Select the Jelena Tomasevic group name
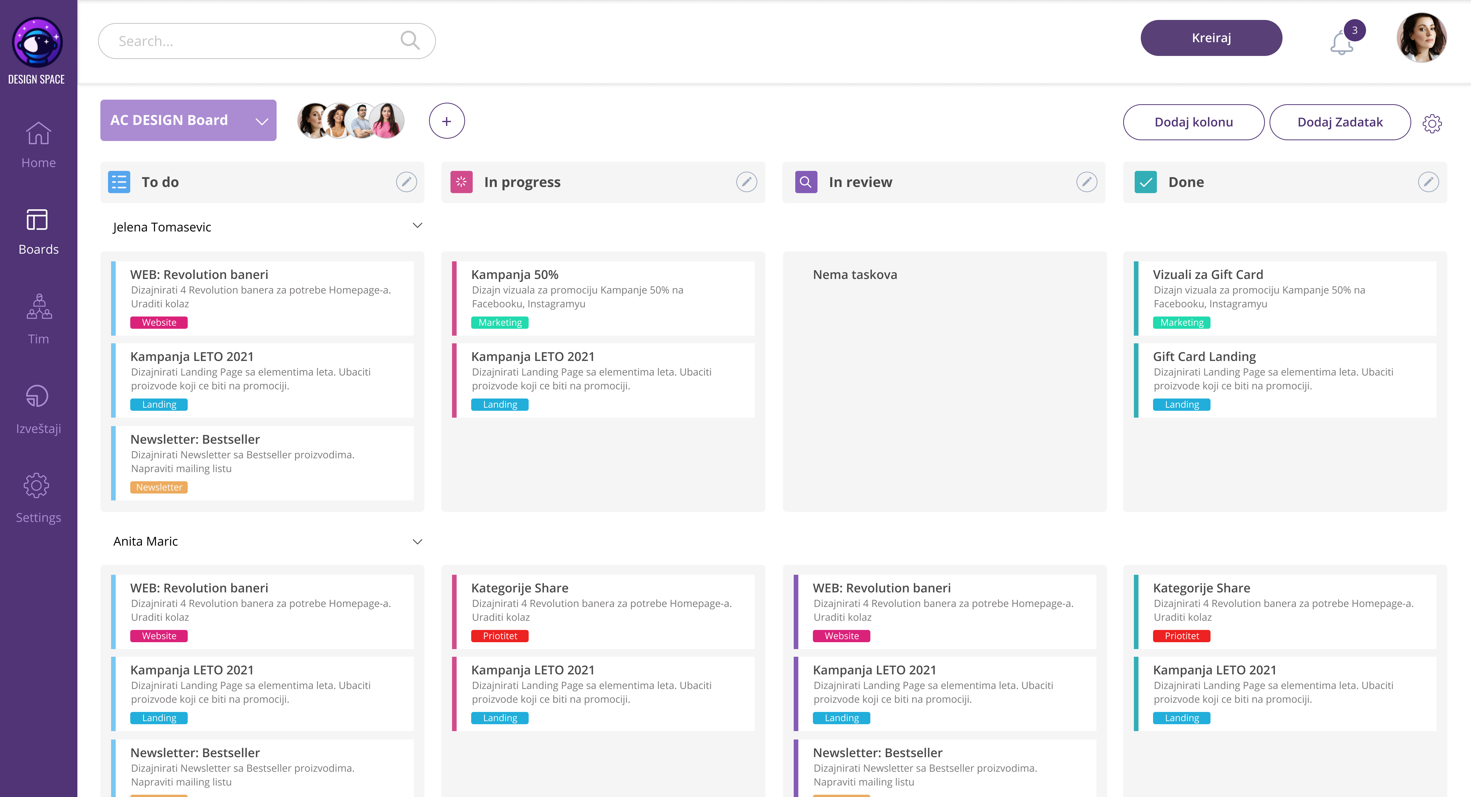The width and height of the screenshot is (1471, 797). point(162,227)
